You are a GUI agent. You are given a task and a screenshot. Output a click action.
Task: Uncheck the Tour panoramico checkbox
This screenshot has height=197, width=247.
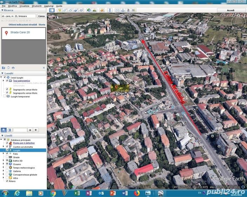[7, 80]
